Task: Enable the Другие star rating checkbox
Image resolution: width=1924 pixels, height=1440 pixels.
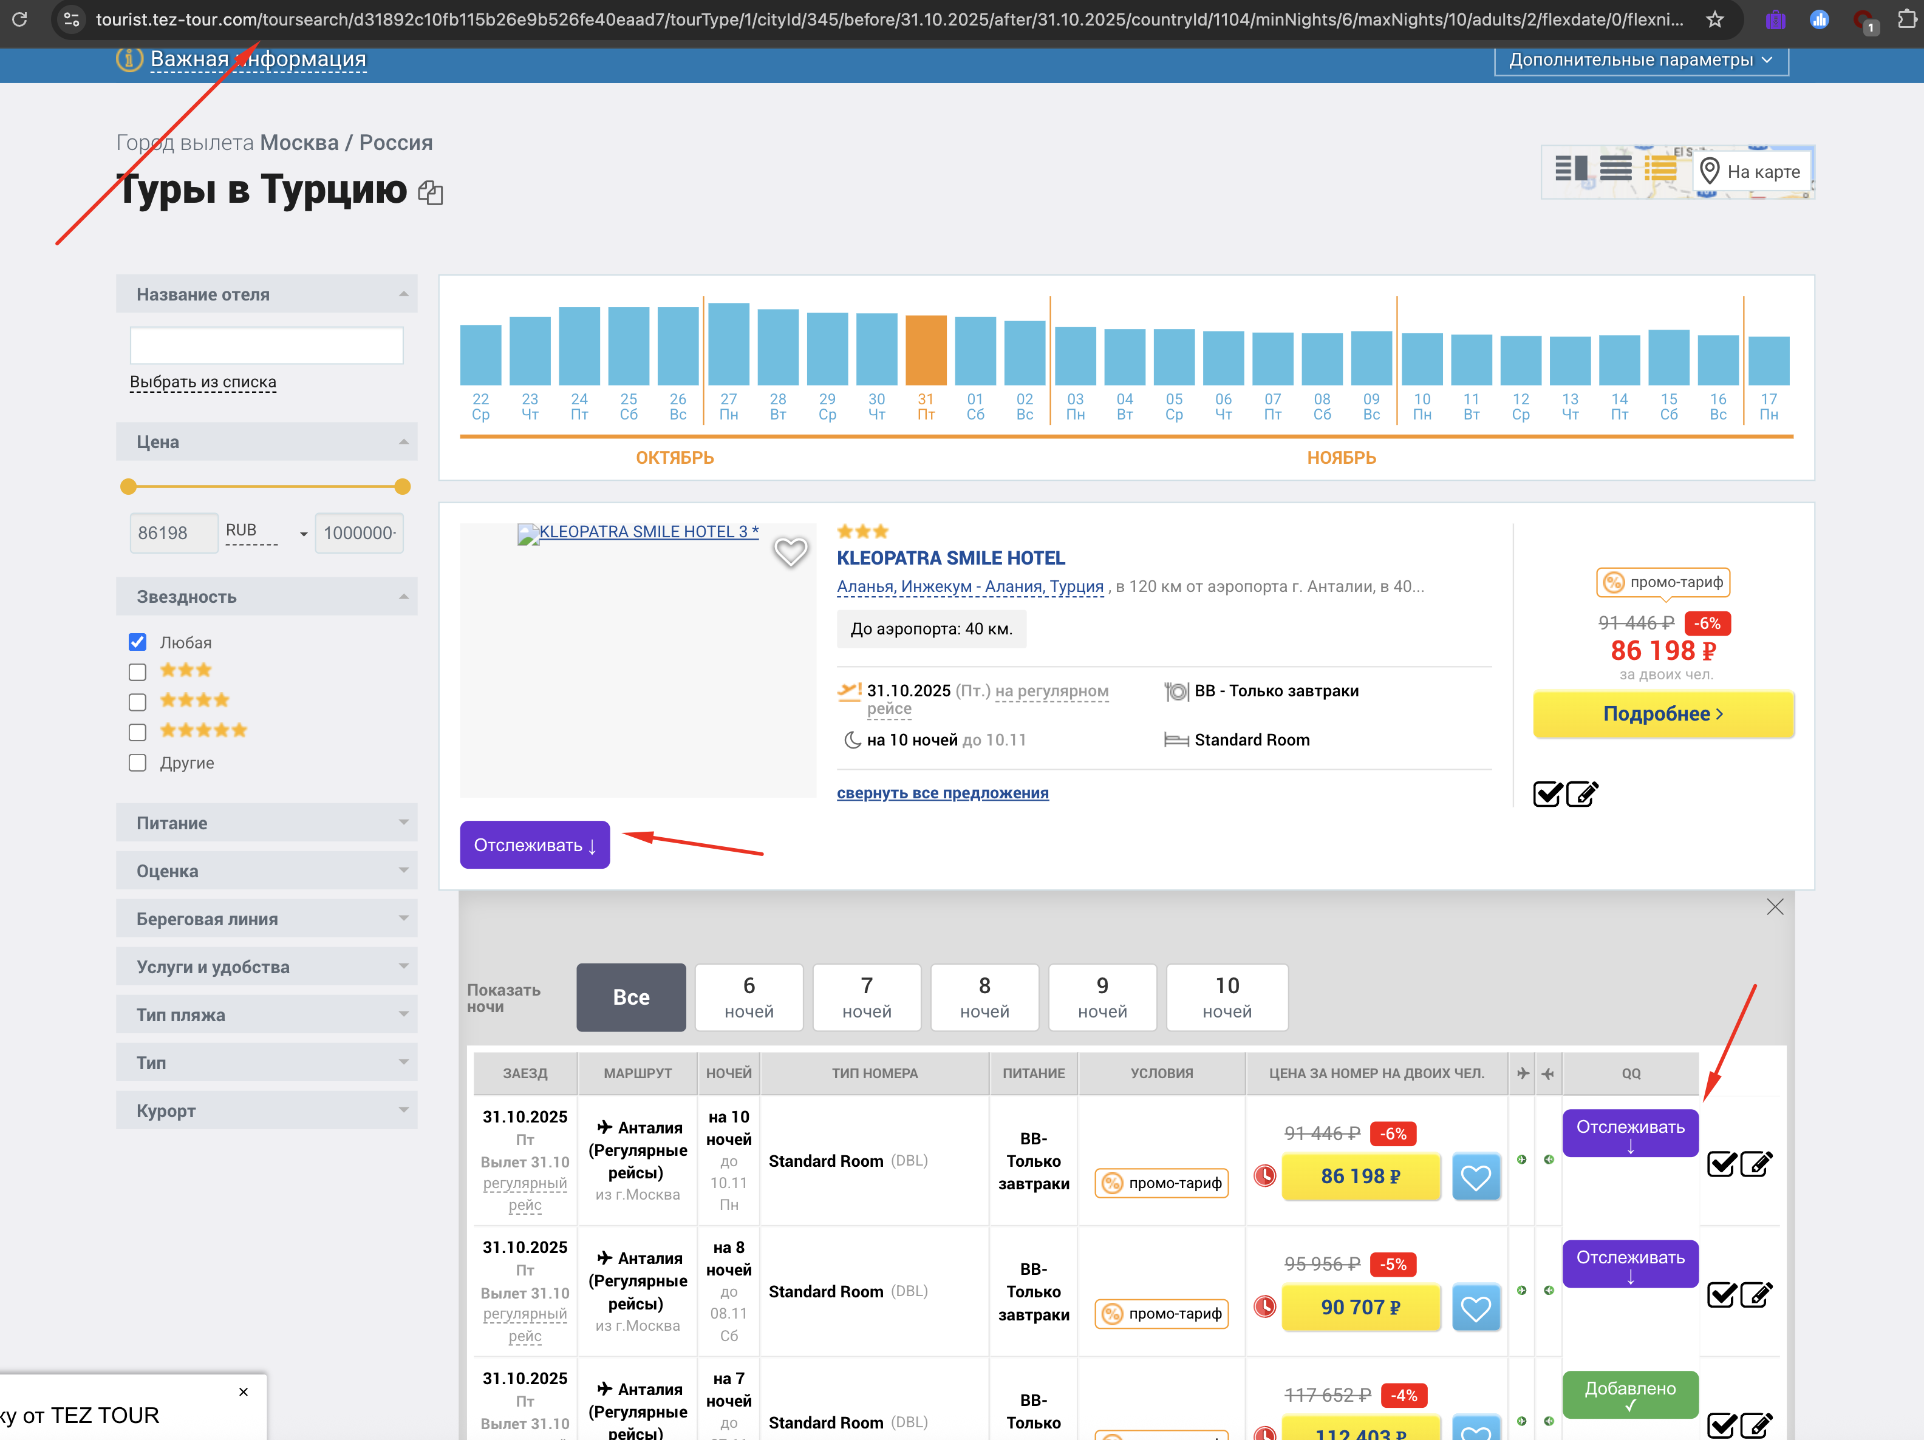Action: coord(137,762)
